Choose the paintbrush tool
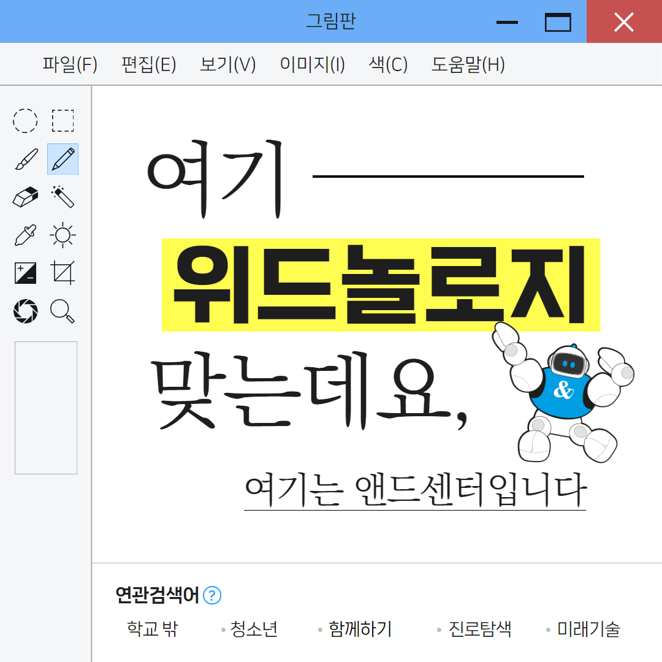This screenshot has height=662, width=662. point(26,159)
